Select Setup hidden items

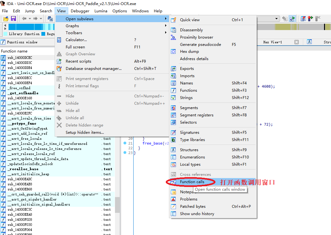tap(112, 133)
